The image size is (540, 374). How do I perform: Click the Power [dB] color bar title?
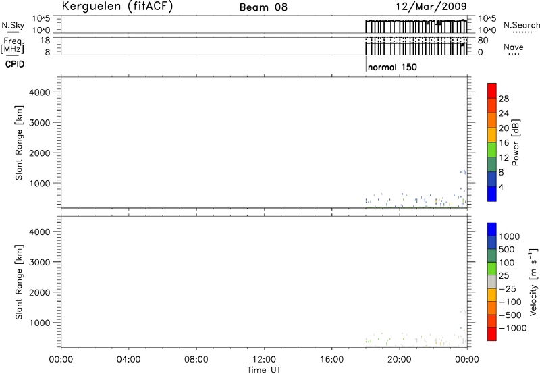coord(515,142)
